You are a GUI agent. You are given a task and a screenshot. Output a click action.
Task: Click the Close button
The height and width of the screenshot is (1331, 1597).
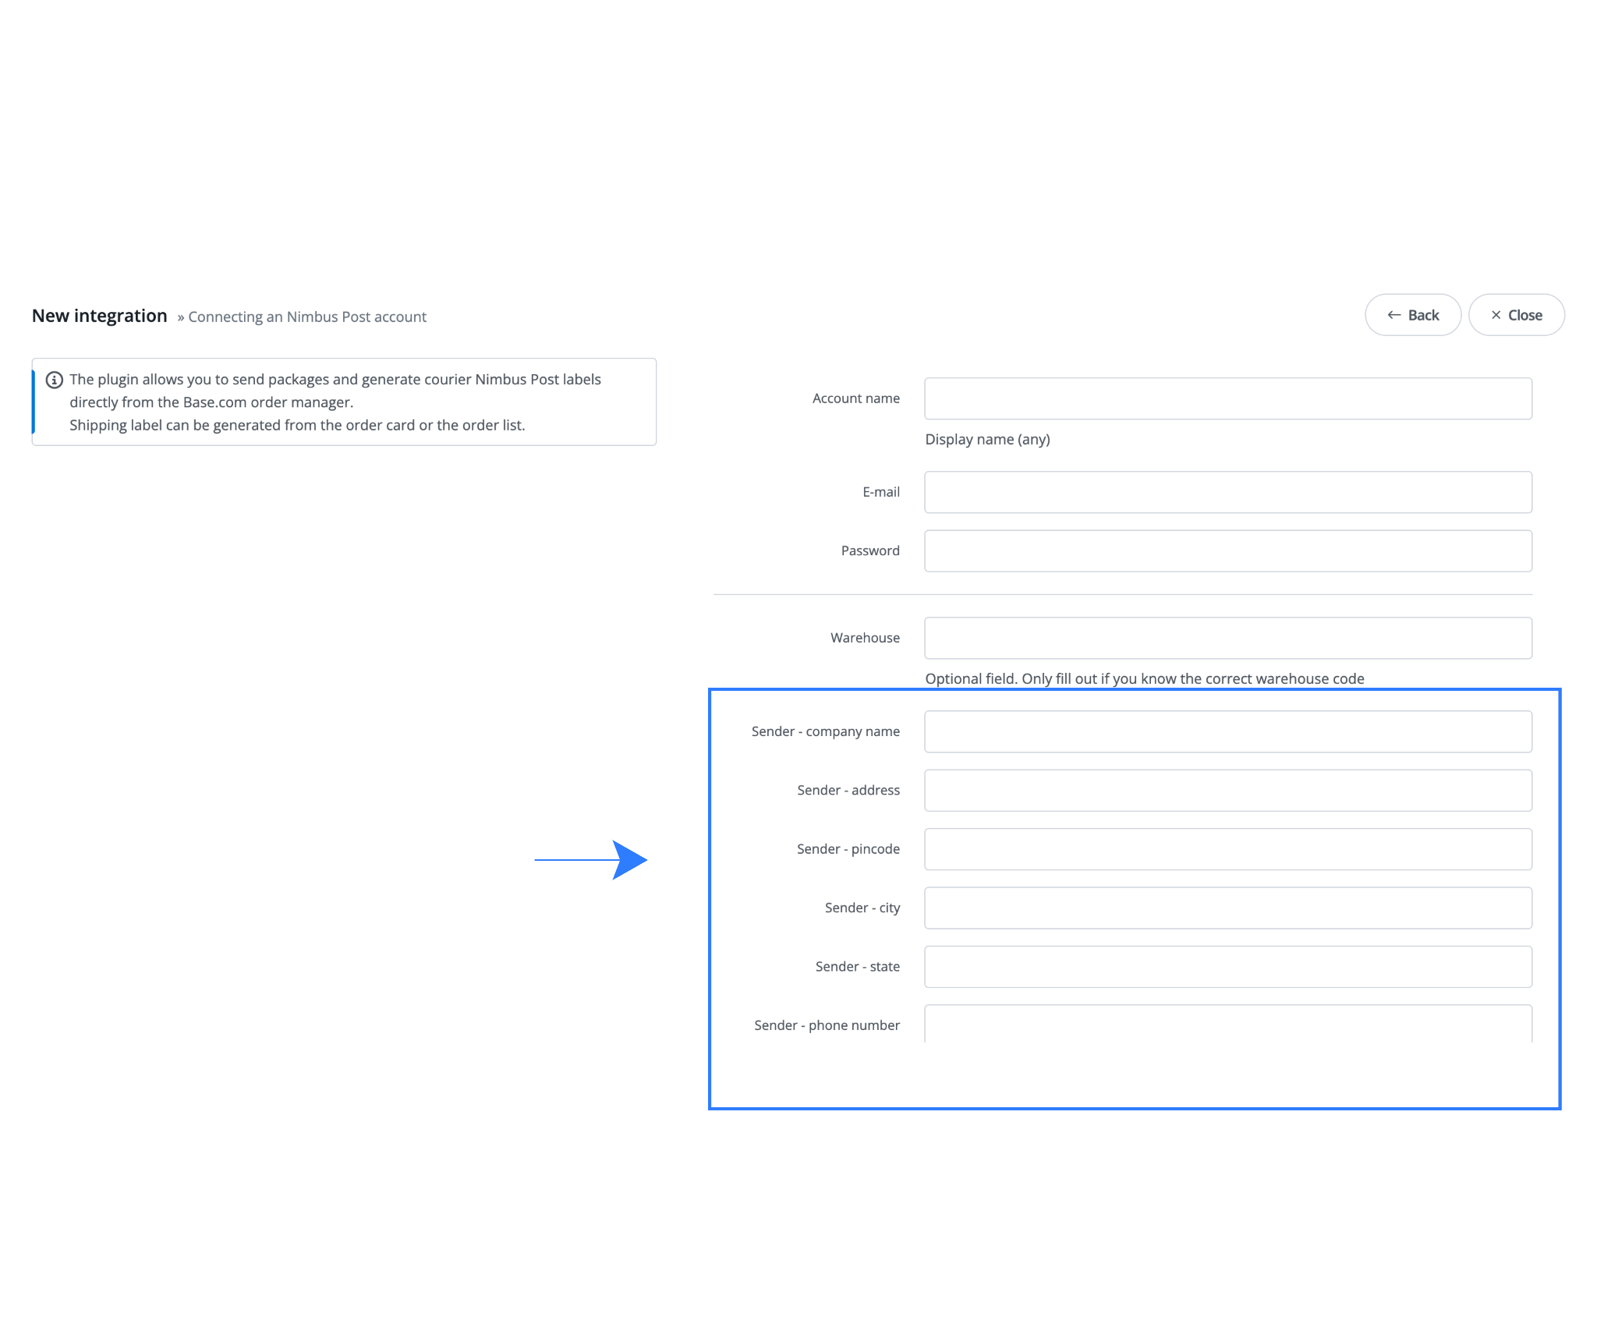(1515, 314)
